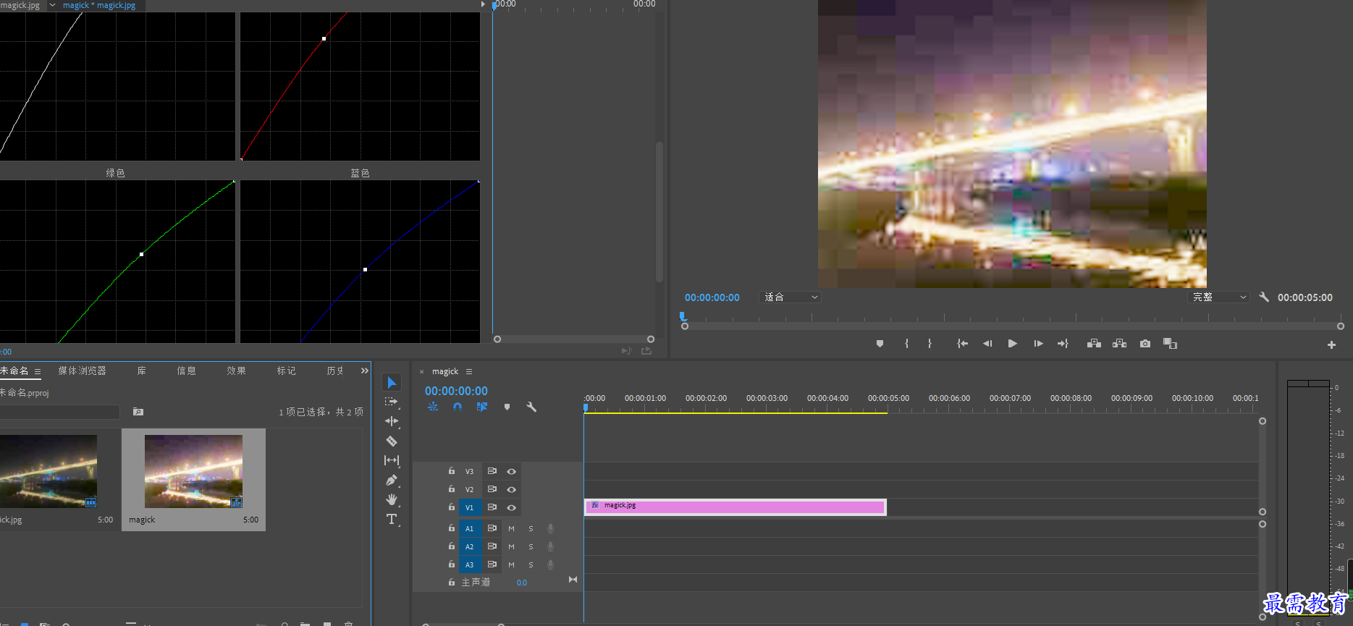
Task: Open Program Monitor settings wrench
Action: (1264, 297)
